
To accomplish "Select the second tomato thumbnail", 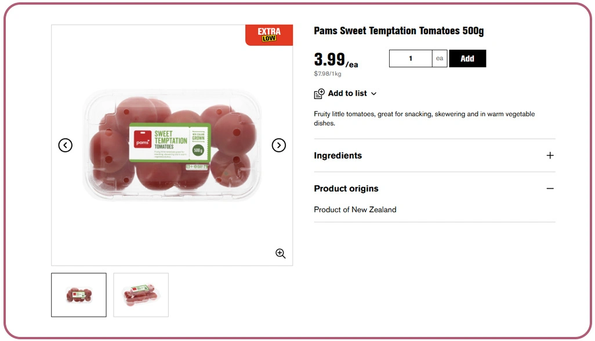I will [x=140, y=295].
